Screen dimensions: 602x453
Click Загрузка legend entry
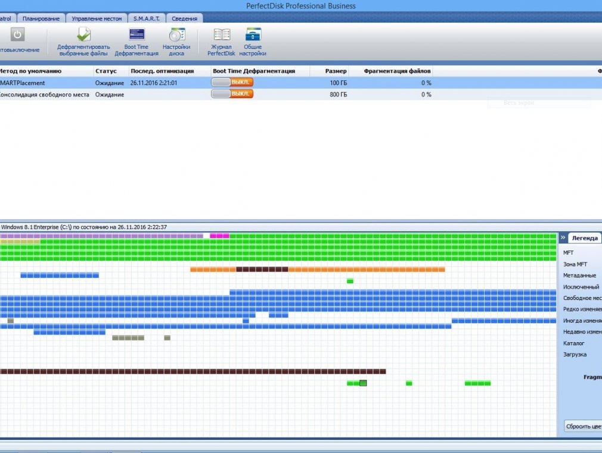coord(575,354)
